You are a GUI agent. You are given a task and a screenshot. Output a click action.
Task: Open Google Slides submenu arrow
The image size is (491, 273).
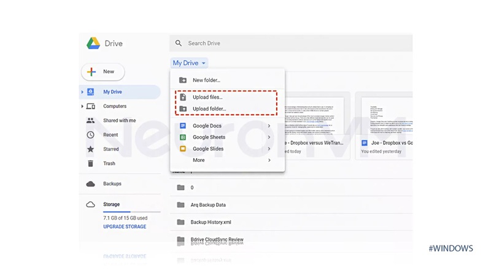269,148
